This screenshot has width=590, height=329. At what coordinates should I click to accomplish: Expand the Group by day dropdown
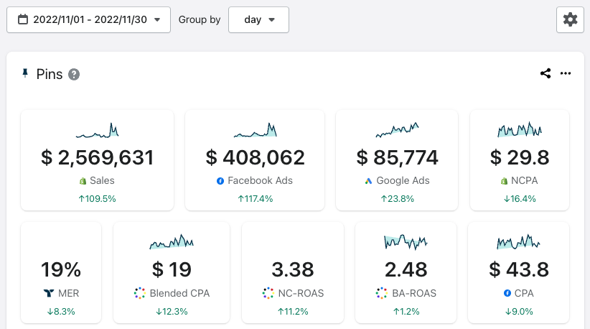point(258,19)
